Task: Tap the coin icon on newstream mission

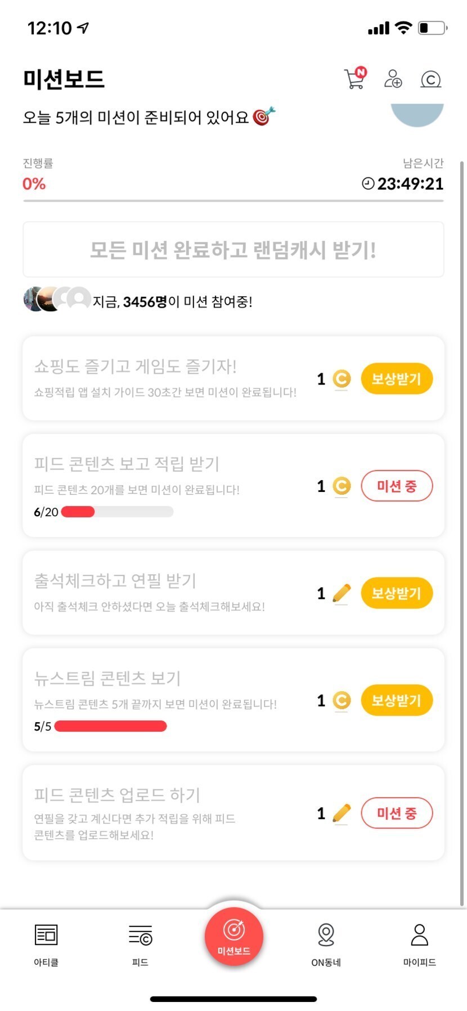Action: (342, 700)
